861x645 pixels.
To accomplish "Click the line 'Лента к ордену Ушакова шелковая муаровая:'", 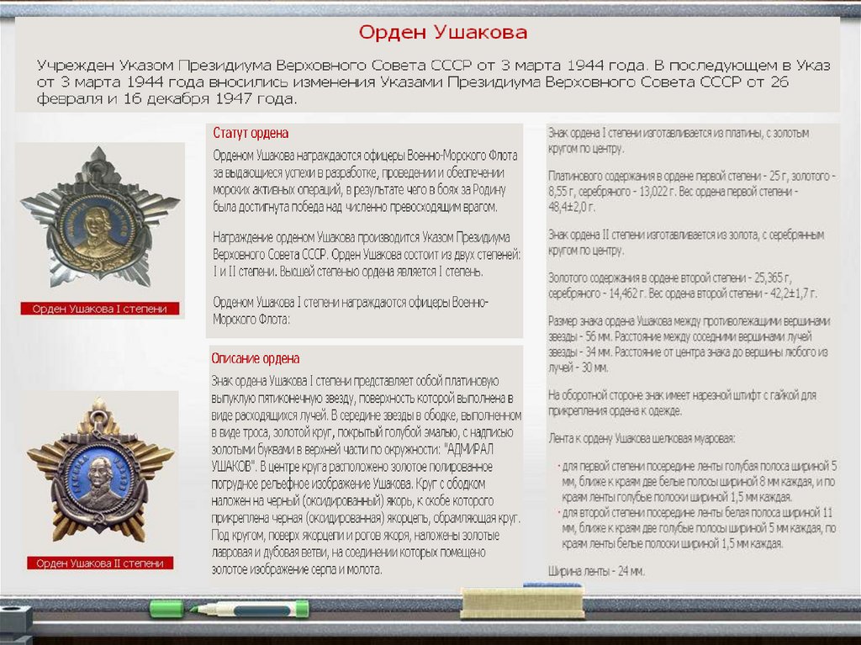I will tap(642, 438).
